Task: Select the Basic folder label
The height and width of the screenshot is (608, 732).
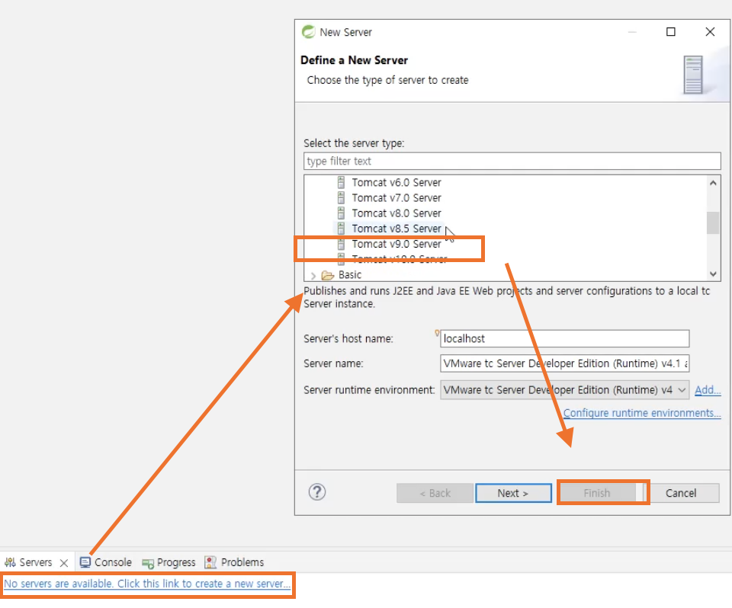Action: tap(350, 275)
